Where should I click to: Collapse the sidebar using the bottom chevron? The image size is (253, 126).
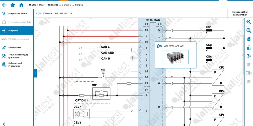(4, 124)
